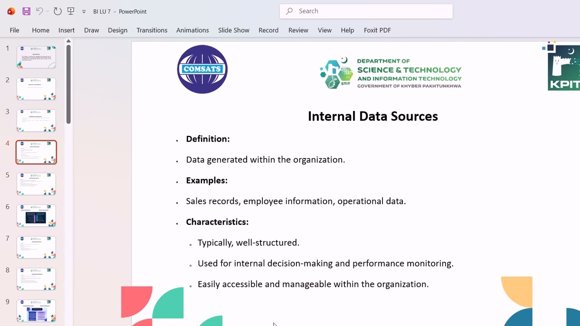Select slide 6 thumbnail

pos(36,216)
